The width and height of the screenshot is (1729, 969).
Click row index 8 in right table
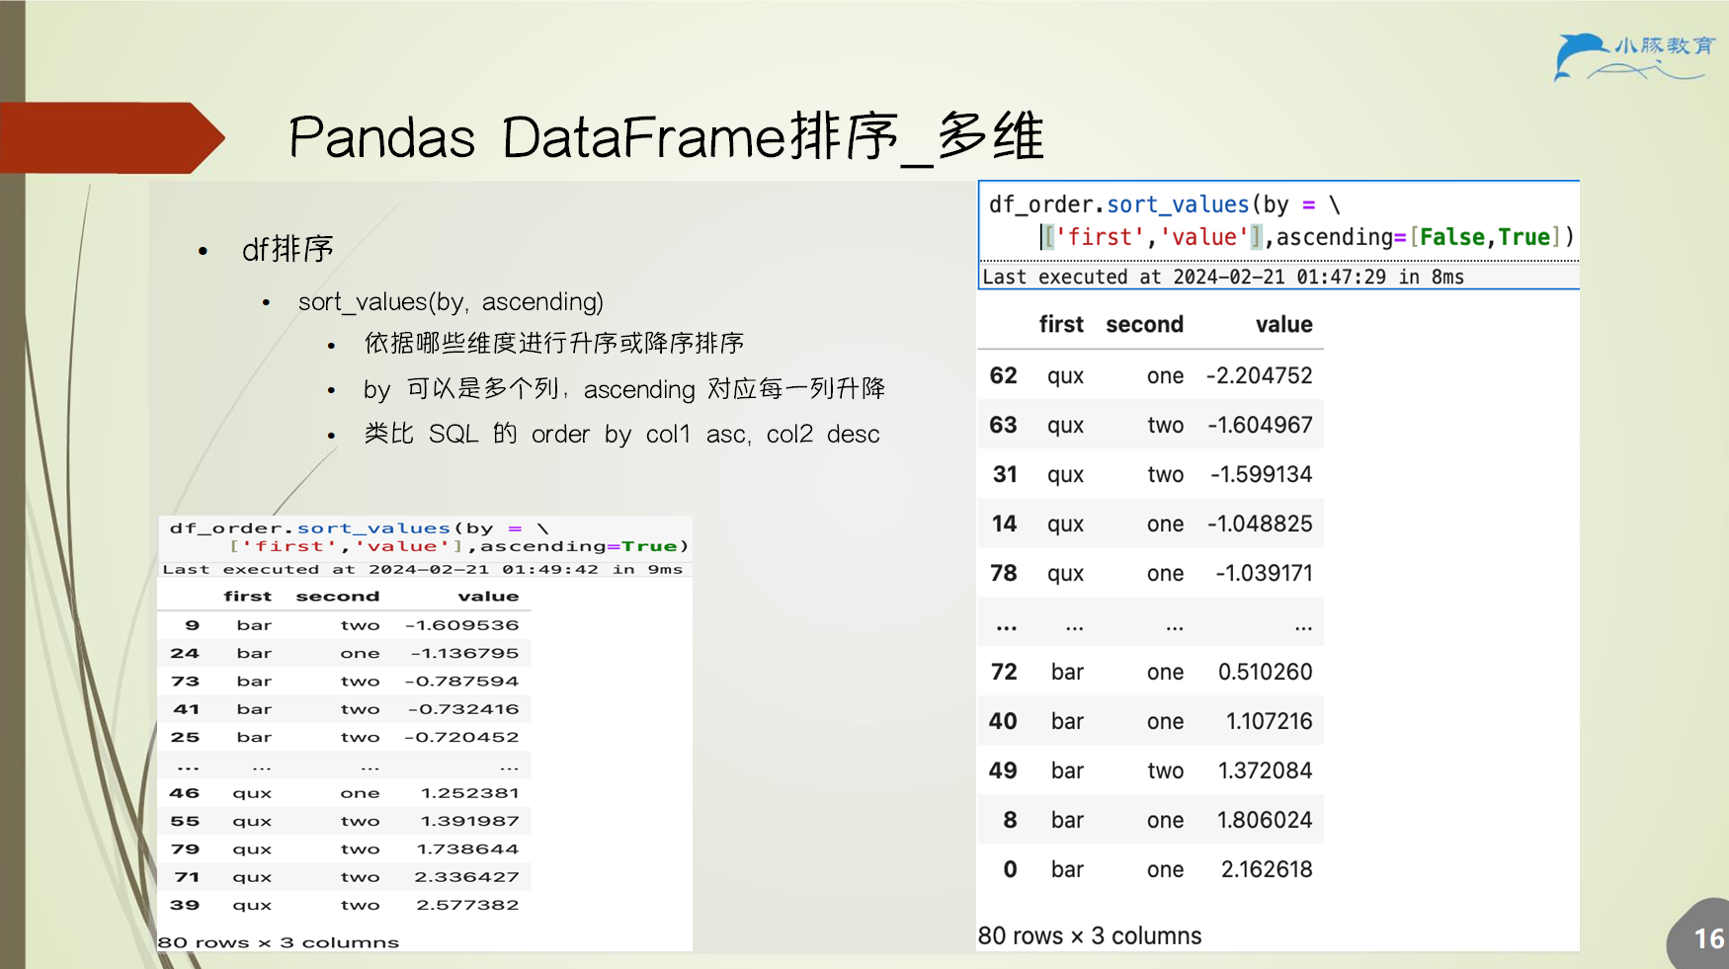pyautogui.click(x=1010, y=821)
